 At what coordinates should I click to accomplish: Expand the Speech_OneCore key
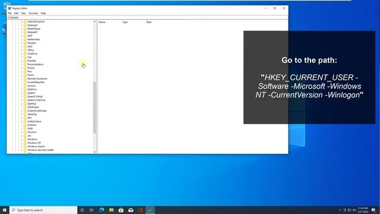click(x=21, y=100)
